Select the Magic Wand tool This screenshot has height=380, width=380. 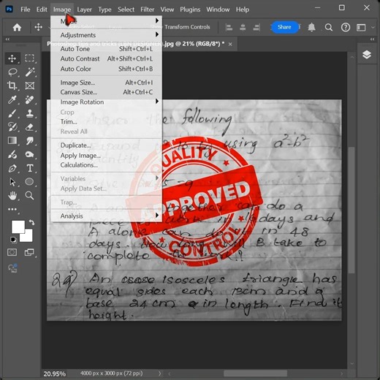(x=29, y=72)
